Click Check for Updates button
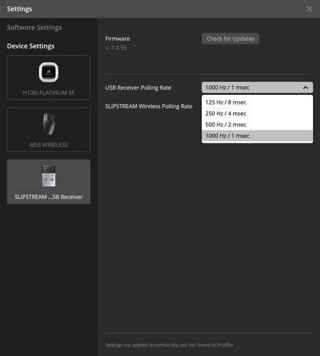The height and width of the screenshot is (356, 320). (230, 38)
